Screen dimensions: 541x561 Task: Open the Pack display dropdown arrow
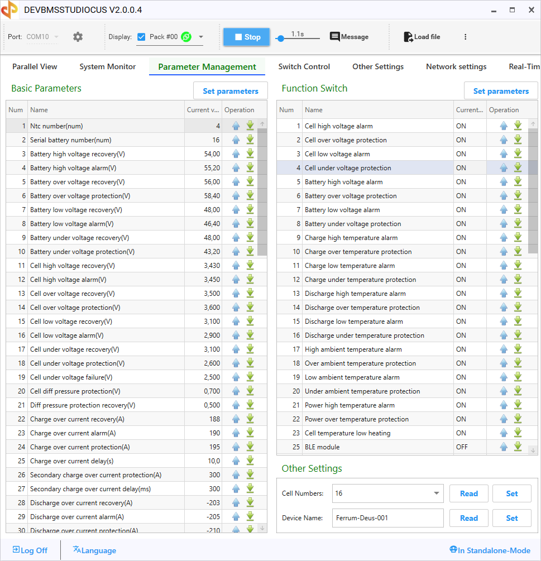201,37
